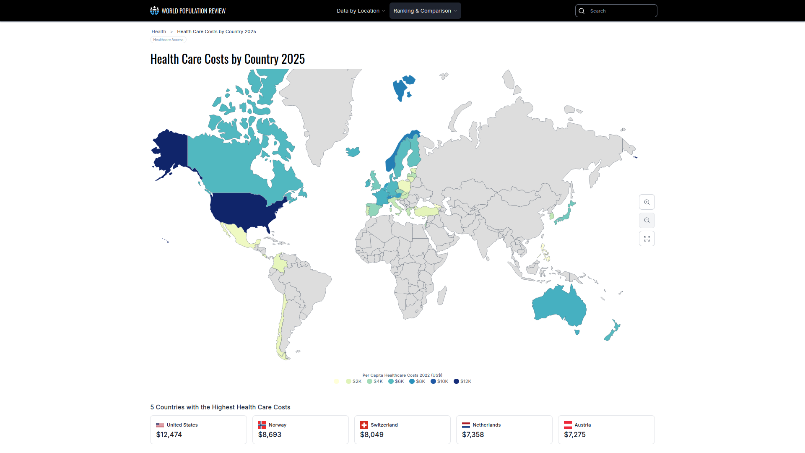This screenshot has height=453, width=805.
Task: Select the $6K legend color swatch
Action: coord(391,381)
